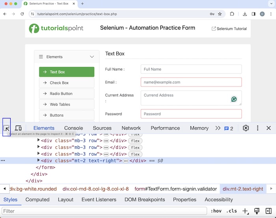Viewport: 276px width, 218px height.
Task: Click the new style rule plus icon
Action: [x=245, y=211]
